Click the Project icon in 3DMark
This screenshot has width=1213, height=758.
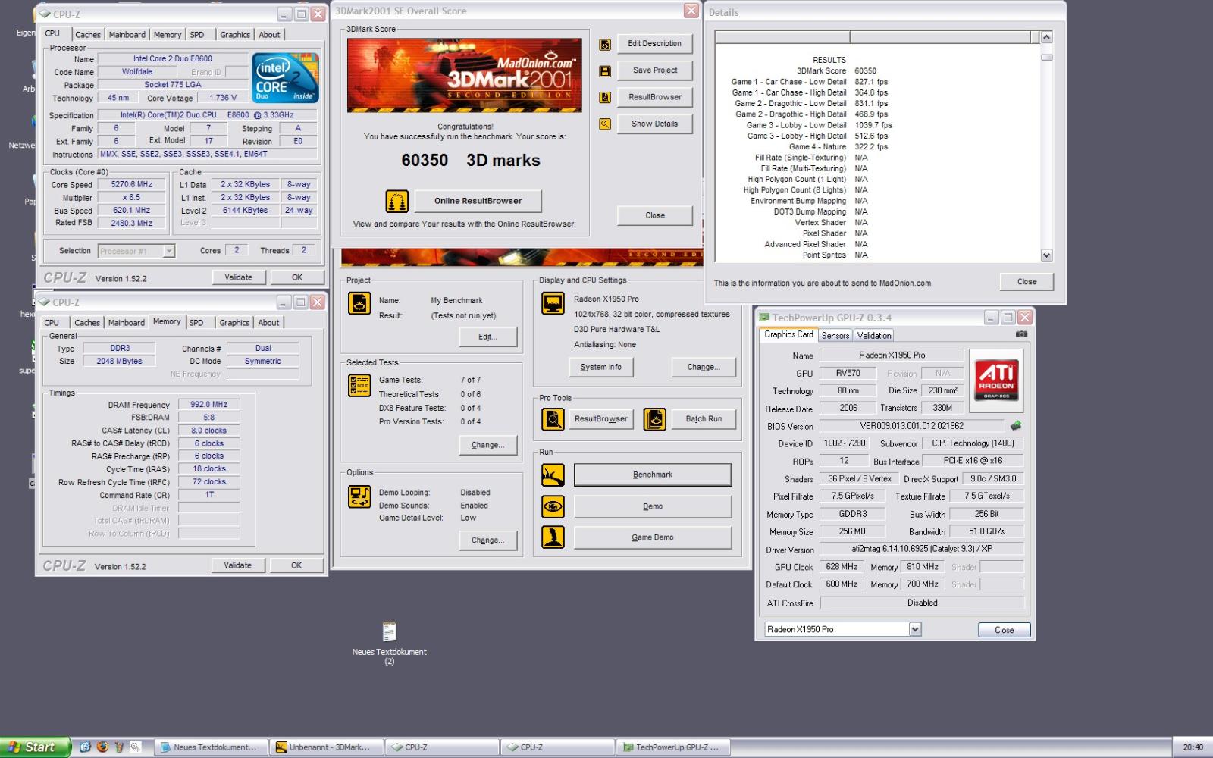(359, 303)
